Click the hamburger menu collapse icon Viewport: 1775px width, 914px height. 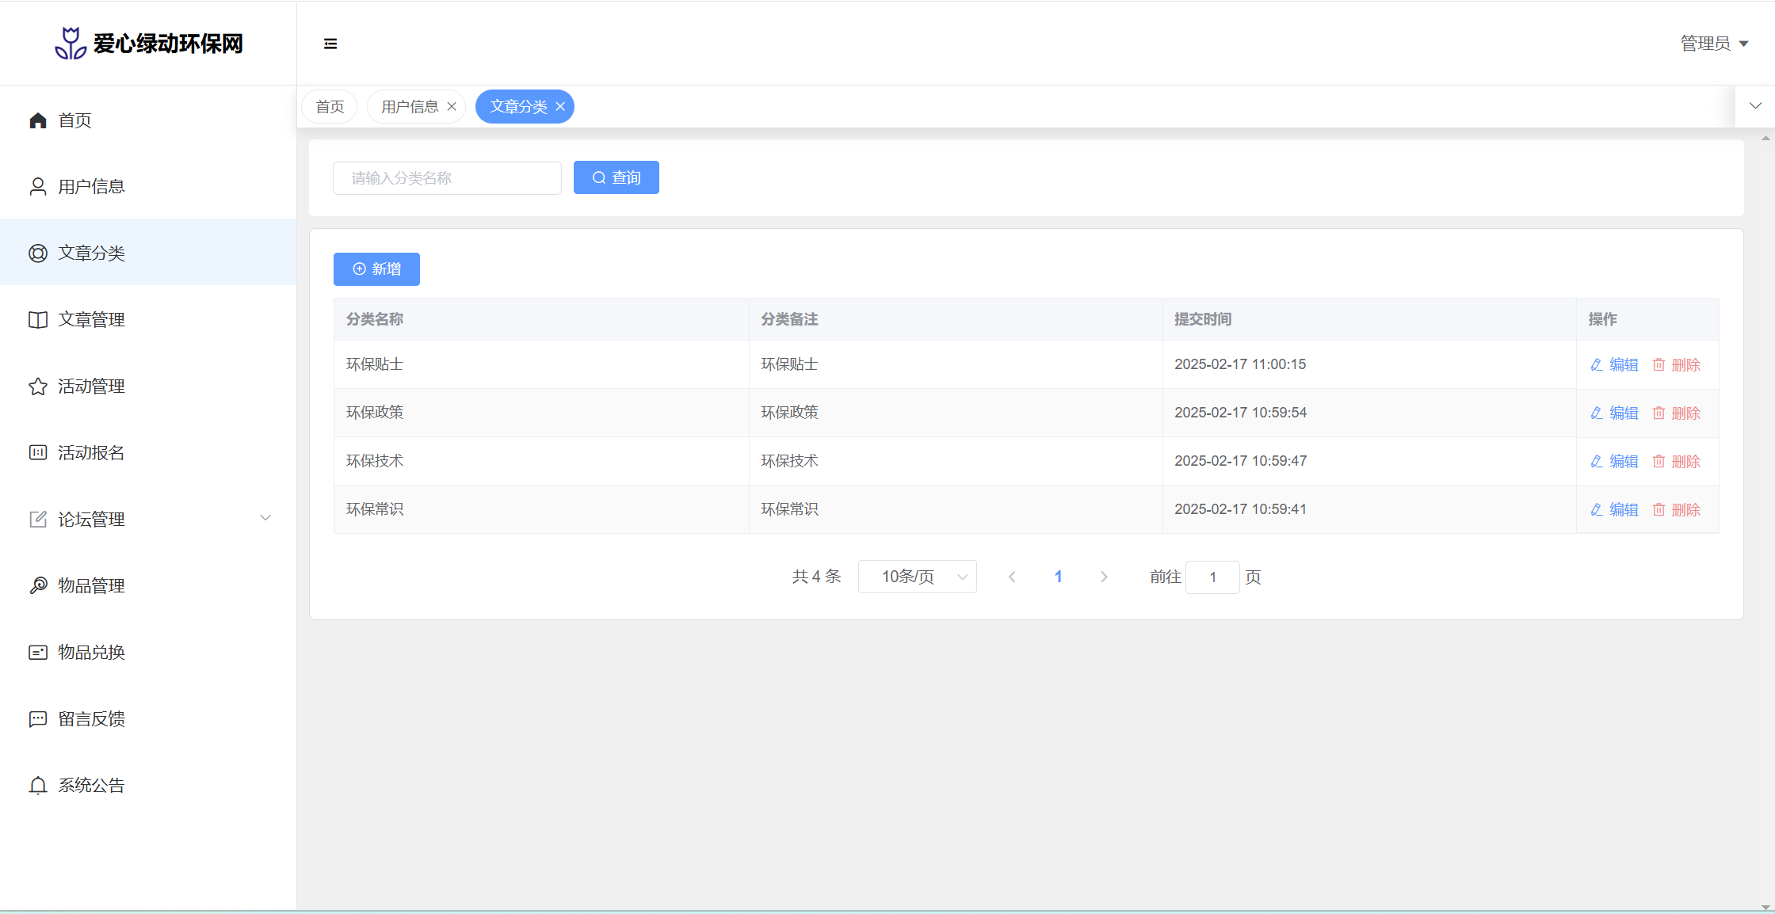[x=330, y=44]
